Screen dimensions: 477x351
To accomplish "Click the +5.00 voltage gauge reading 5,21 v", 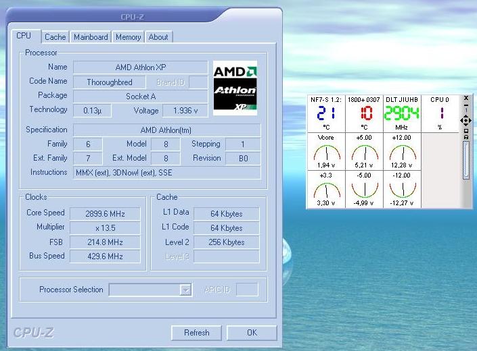I will (x=364, y=151).
